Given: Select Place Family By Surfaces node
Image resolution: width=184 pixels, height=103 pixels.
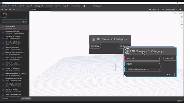Looking at the screenshot, I should 14,80.
